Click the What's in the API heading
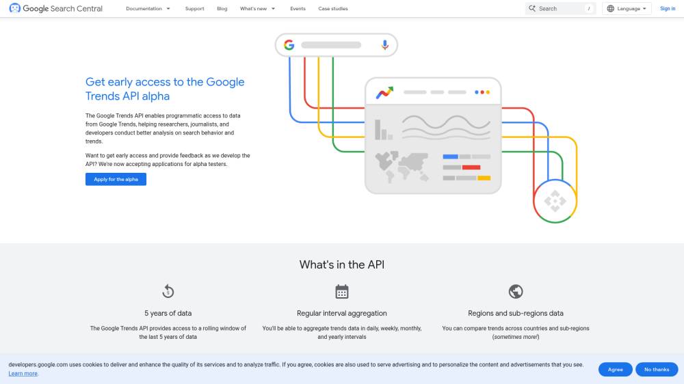Viewport: 684px width, 384px height. [x=341, y=264]
